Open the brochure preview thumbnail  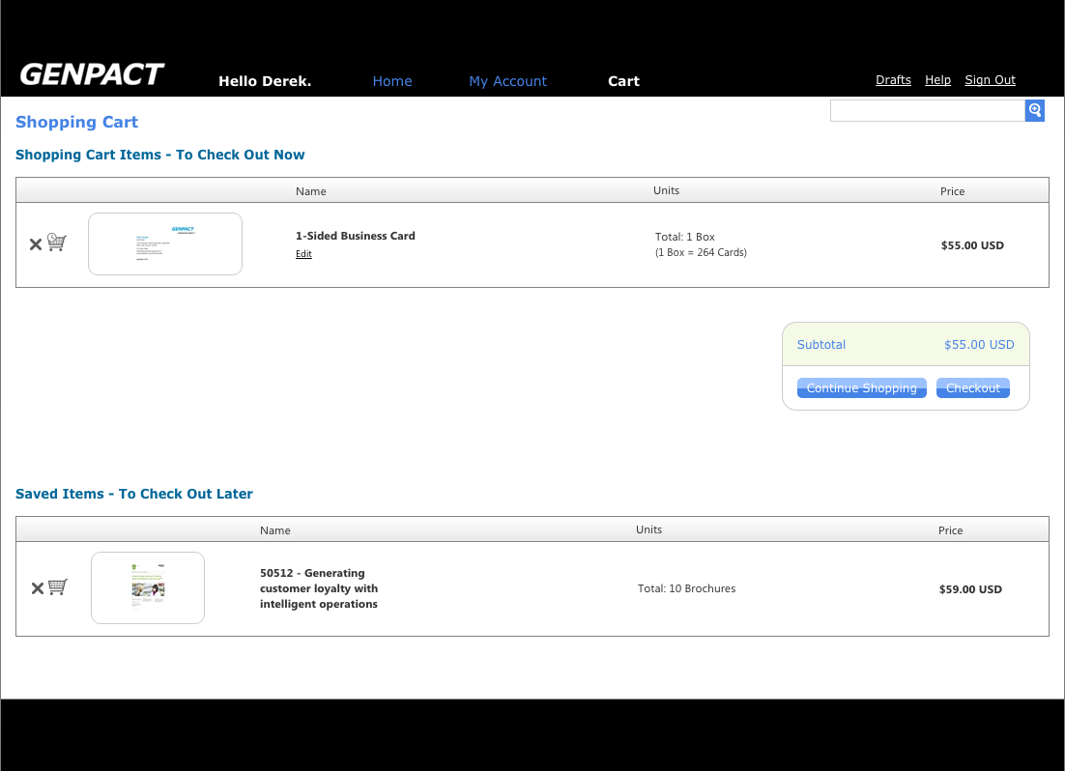[148, 587]
